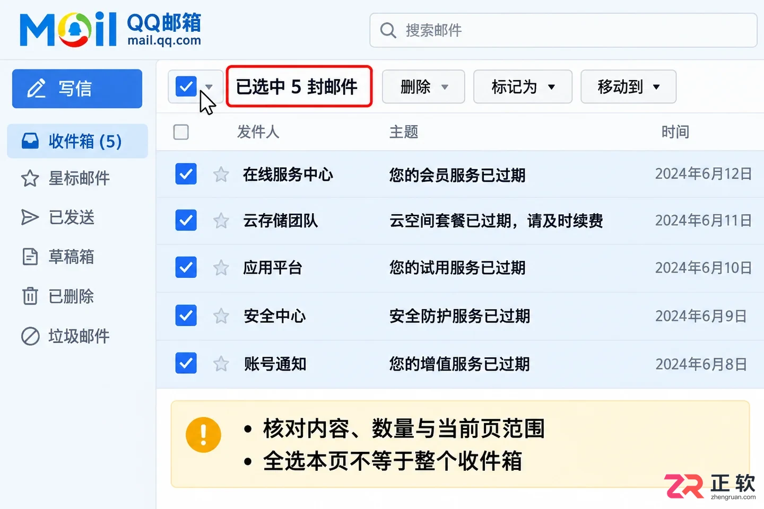The height and width of the screenshot is (509, 764).
Task: Open email 云空间套餐已过期，请及时续费
Action: click(496, 221)
